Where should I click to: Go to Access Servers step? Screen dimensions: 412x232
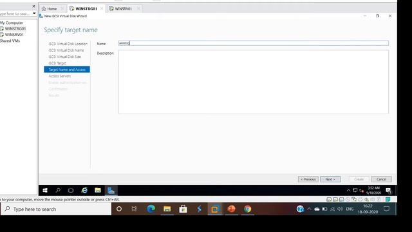(60, 76)
